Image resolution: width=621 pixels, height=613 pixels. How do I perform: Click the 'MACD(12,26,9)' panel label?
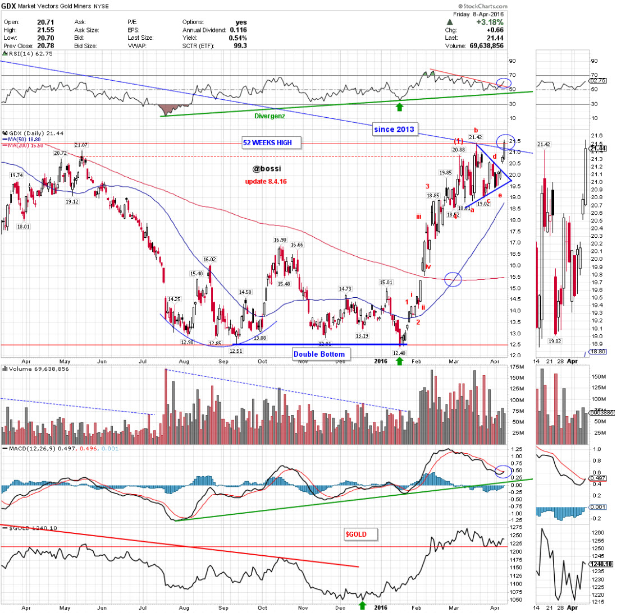[x=33, y=449]
